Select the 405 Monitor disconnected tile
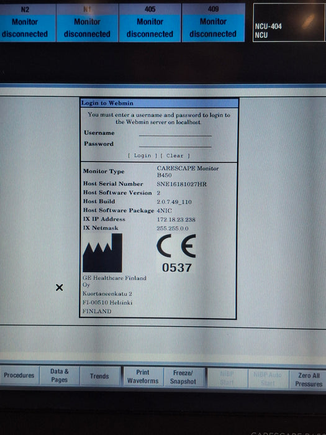This screenshot has height=435, width=326. point(150,23)
